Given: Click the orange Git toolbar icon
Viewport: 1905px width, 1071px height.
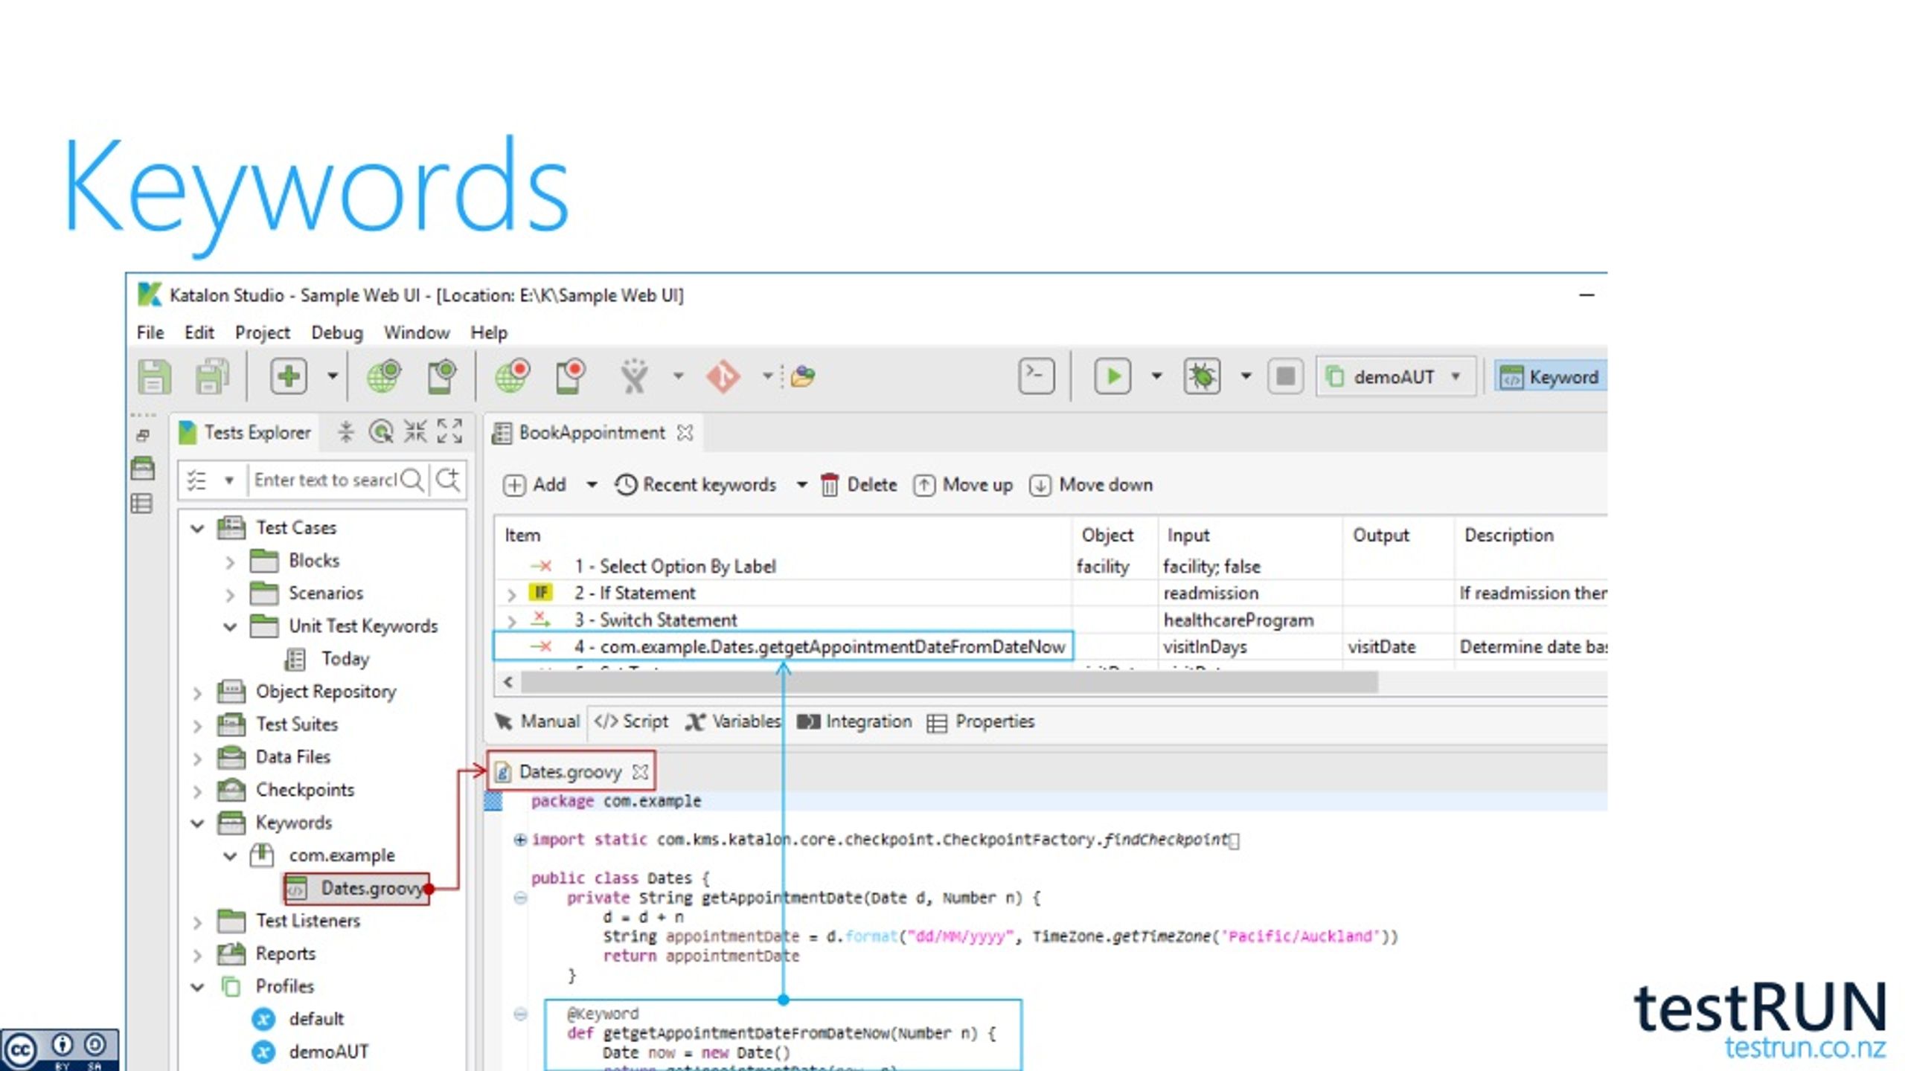Looking at the screenshot, I should 723,376.
